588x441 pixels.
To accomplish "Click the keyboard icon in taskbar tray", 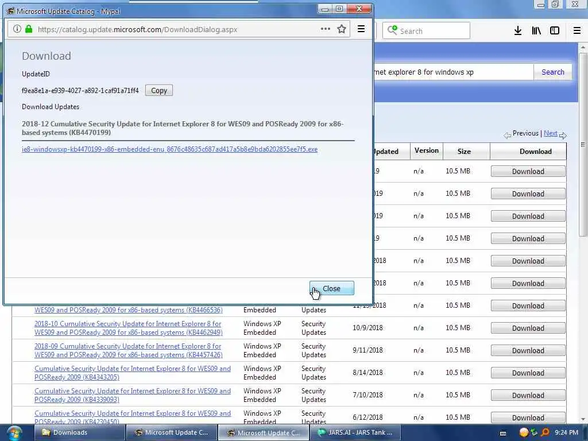I will [x=503, y=433].
